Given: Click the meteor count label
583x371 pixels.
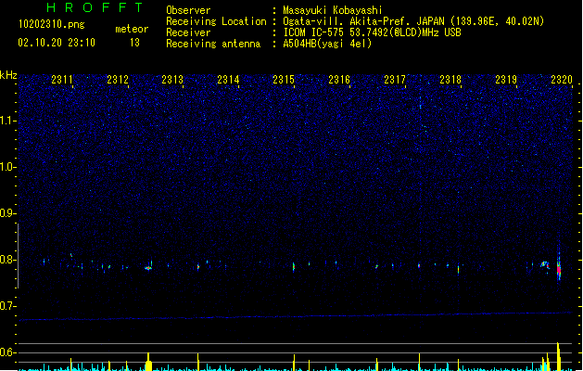Looking at the screenshot, I should click(132, 29).
